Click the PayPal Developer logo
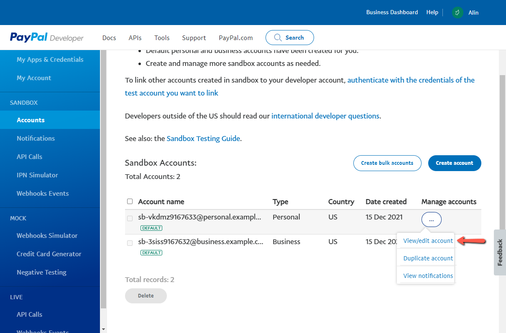 pos(47,38)
